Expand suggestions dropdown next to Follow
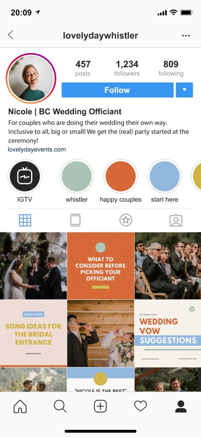 coord(184,90)
